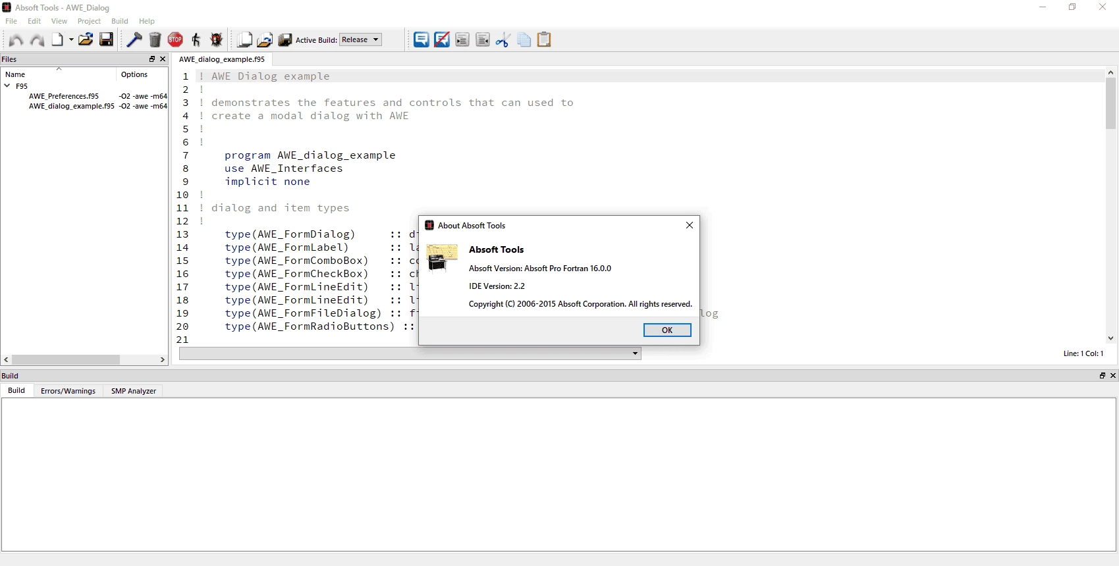Open a file with the folder icon
The image size is (1119, 566).
(x=86, y=39)
